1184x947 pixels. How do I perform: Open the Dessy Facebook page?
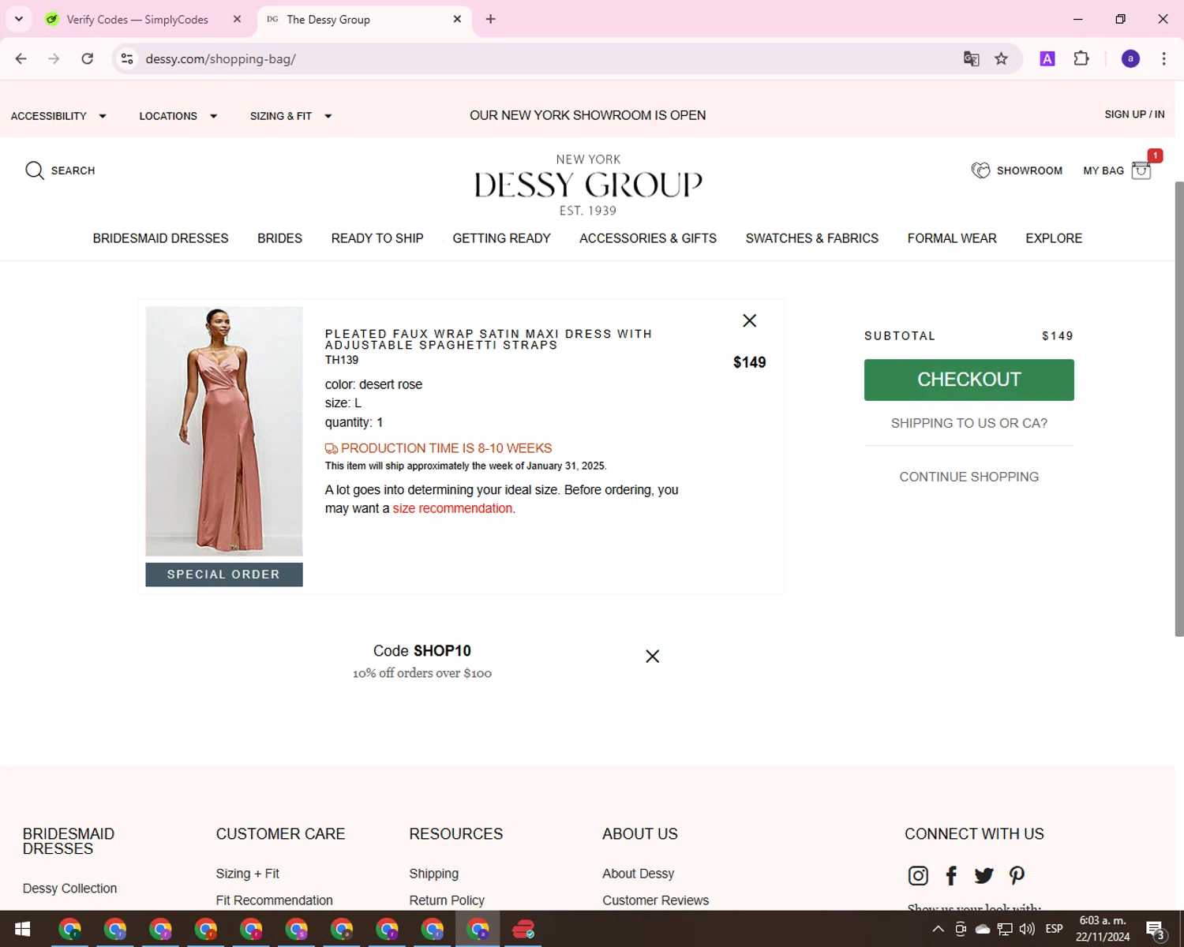[951, 875]
